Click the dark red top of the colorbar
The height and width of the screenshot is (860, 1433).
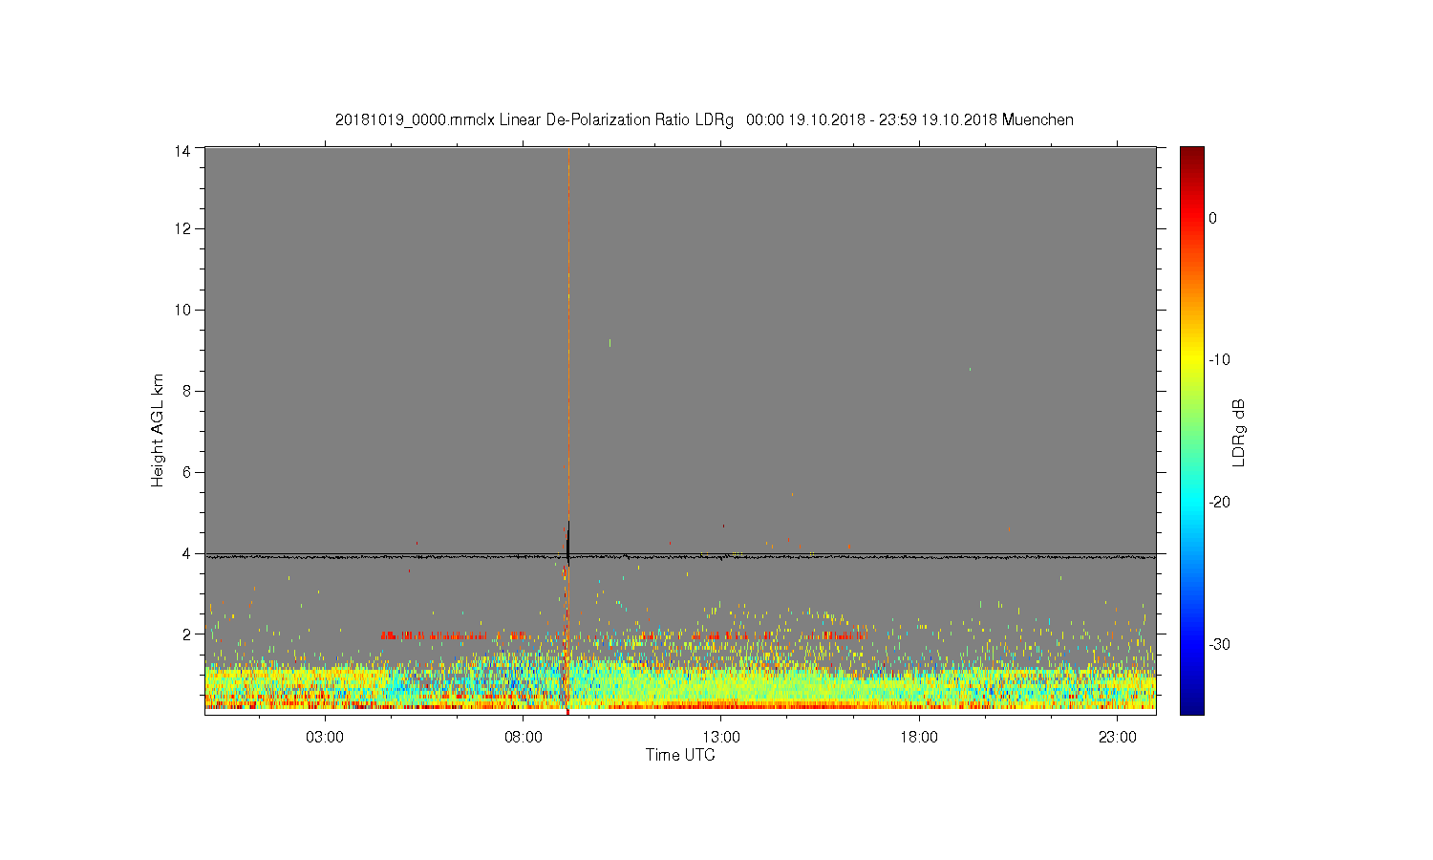point(1192,155)
